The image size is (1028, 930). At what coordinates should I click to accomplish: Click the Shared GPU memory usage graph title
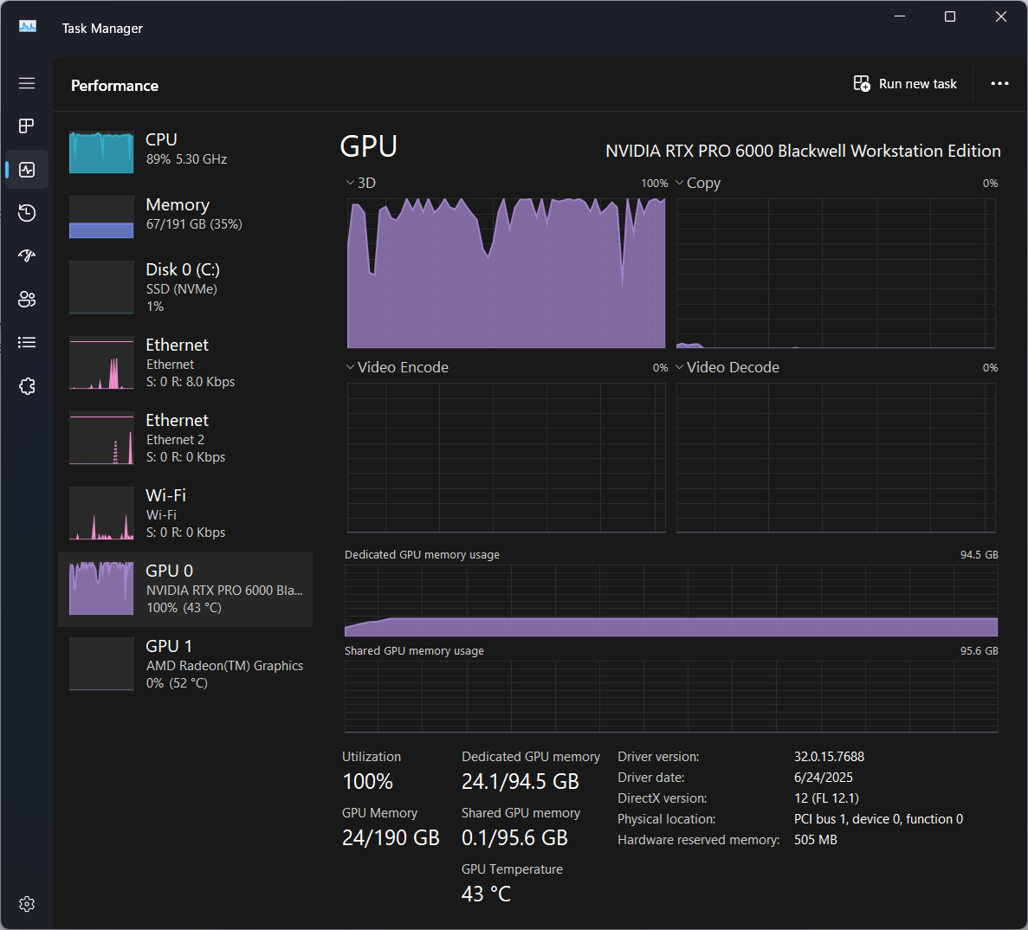414,651
